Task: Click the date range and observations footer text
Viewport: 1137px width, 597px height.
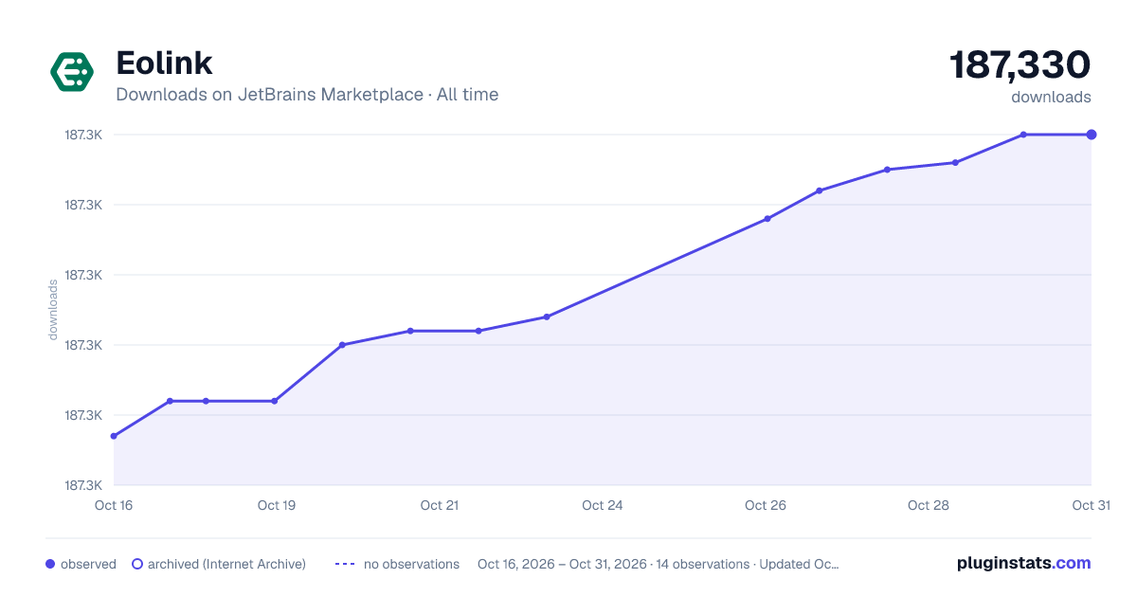Action: click(x=659, y=564)
